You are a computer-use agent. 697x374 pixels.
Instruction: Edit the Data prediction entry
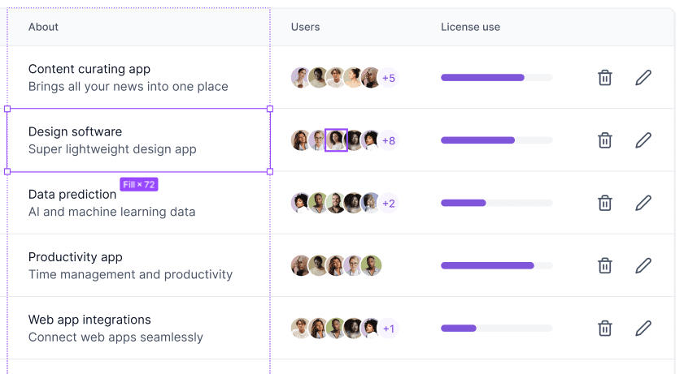pyautogui.click(x=643, y=203)
